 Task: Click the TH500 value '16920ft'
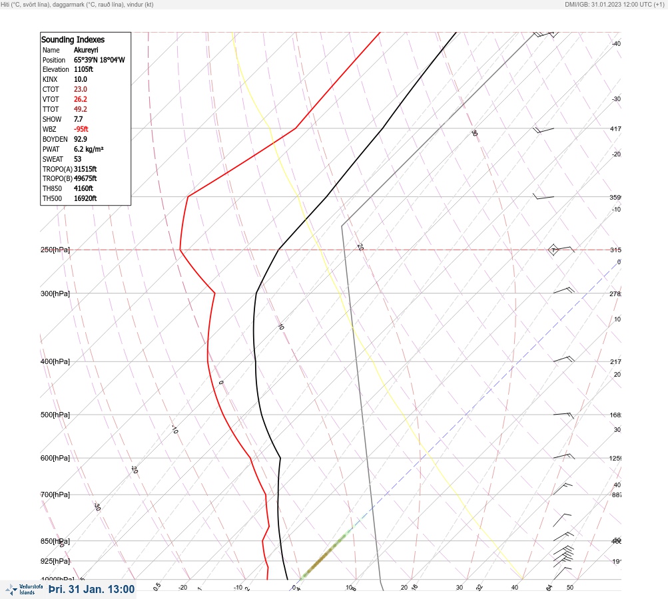click(85, 198)
